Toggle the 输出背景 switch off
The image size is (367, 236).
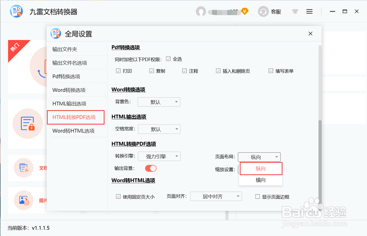click(151, 168)
